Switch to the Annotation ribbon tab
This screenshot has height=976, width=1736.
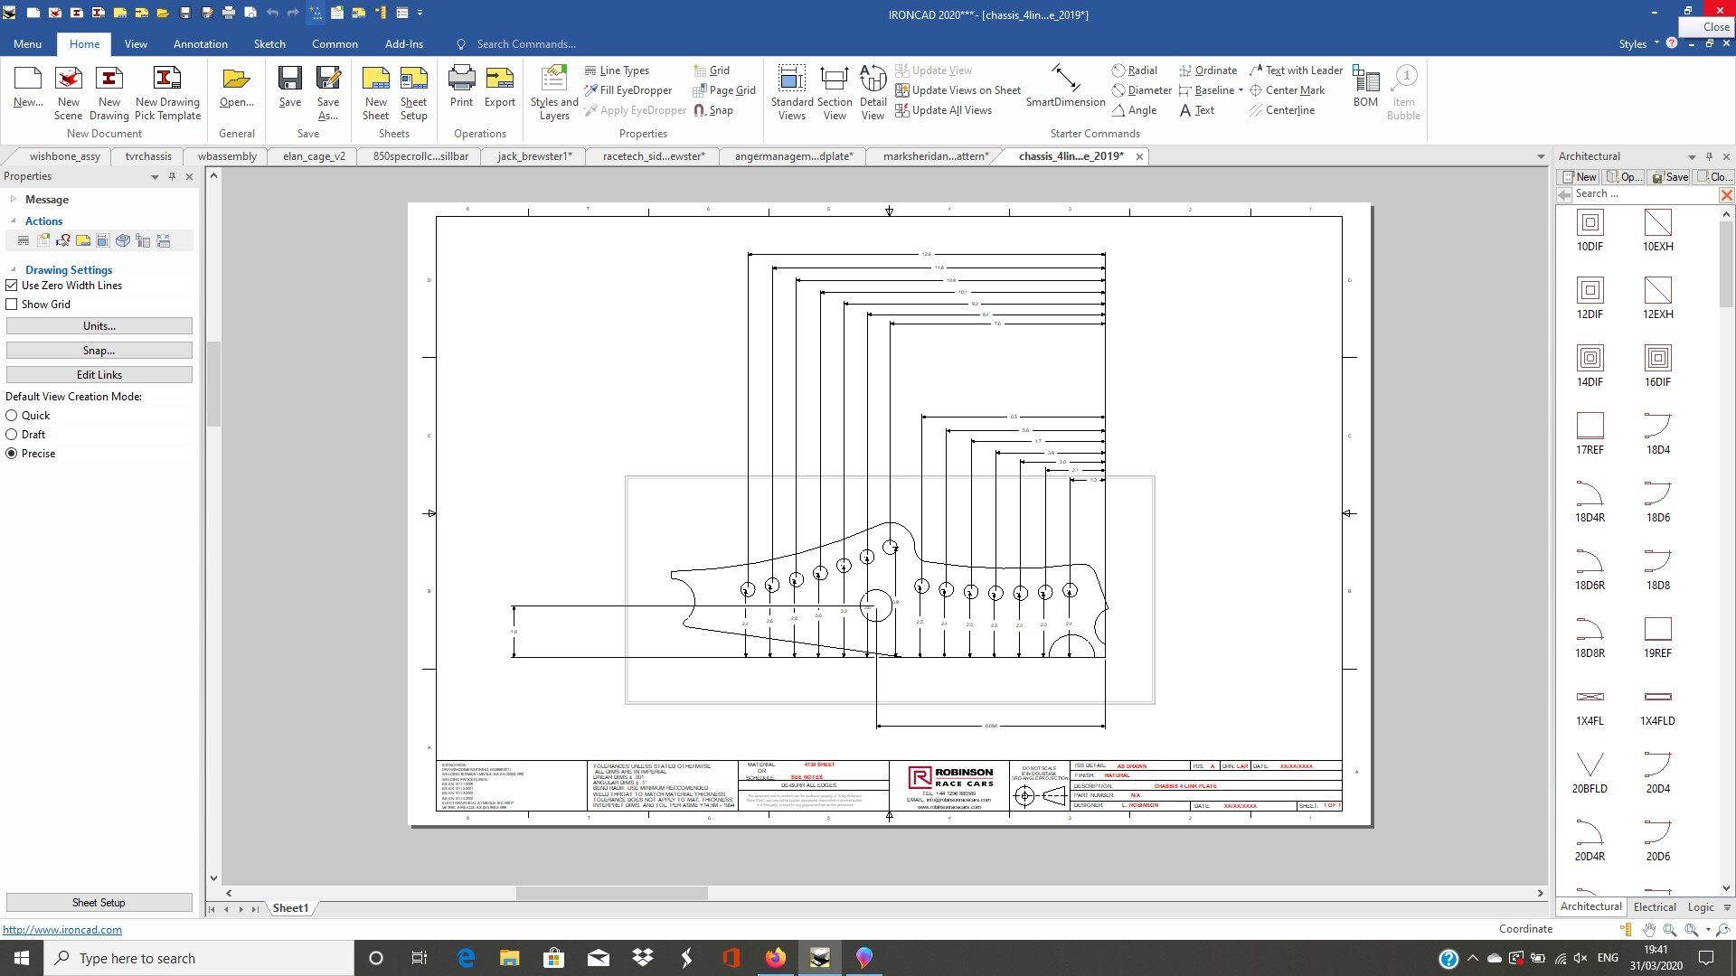(201, 43)
